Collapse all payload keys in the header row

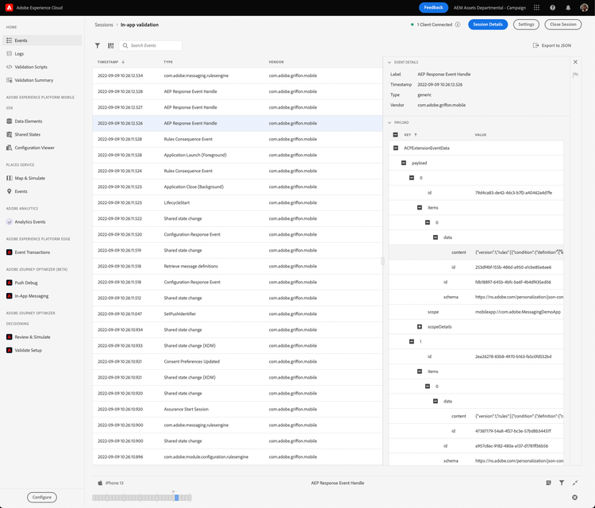(395, 135)
